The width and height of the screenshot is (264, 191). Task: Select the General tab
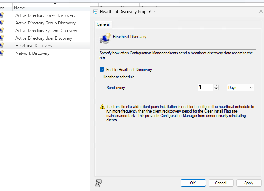click(x=103, y=24)
